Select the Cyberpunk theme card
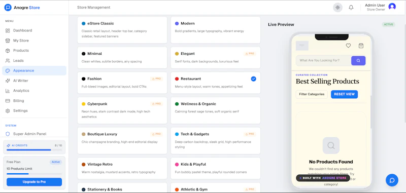 pos(122,110)
